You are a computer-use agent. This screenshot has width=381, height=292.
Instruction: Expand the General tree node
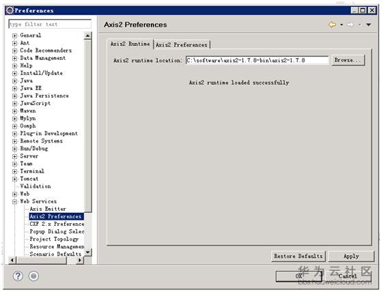(x=15, y=35)
